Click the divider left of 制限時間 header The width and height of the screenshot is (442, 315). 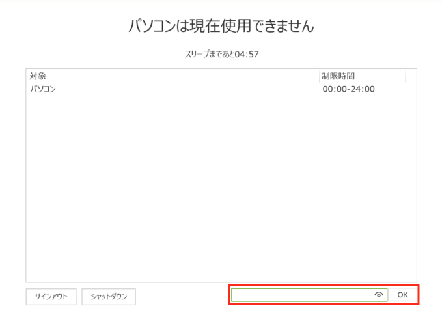(319, 76)
